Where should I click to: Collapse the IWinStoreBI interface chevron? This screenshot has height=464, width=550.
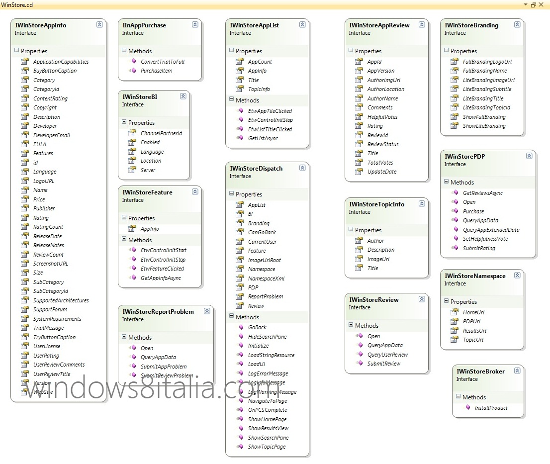click(183, 96)
